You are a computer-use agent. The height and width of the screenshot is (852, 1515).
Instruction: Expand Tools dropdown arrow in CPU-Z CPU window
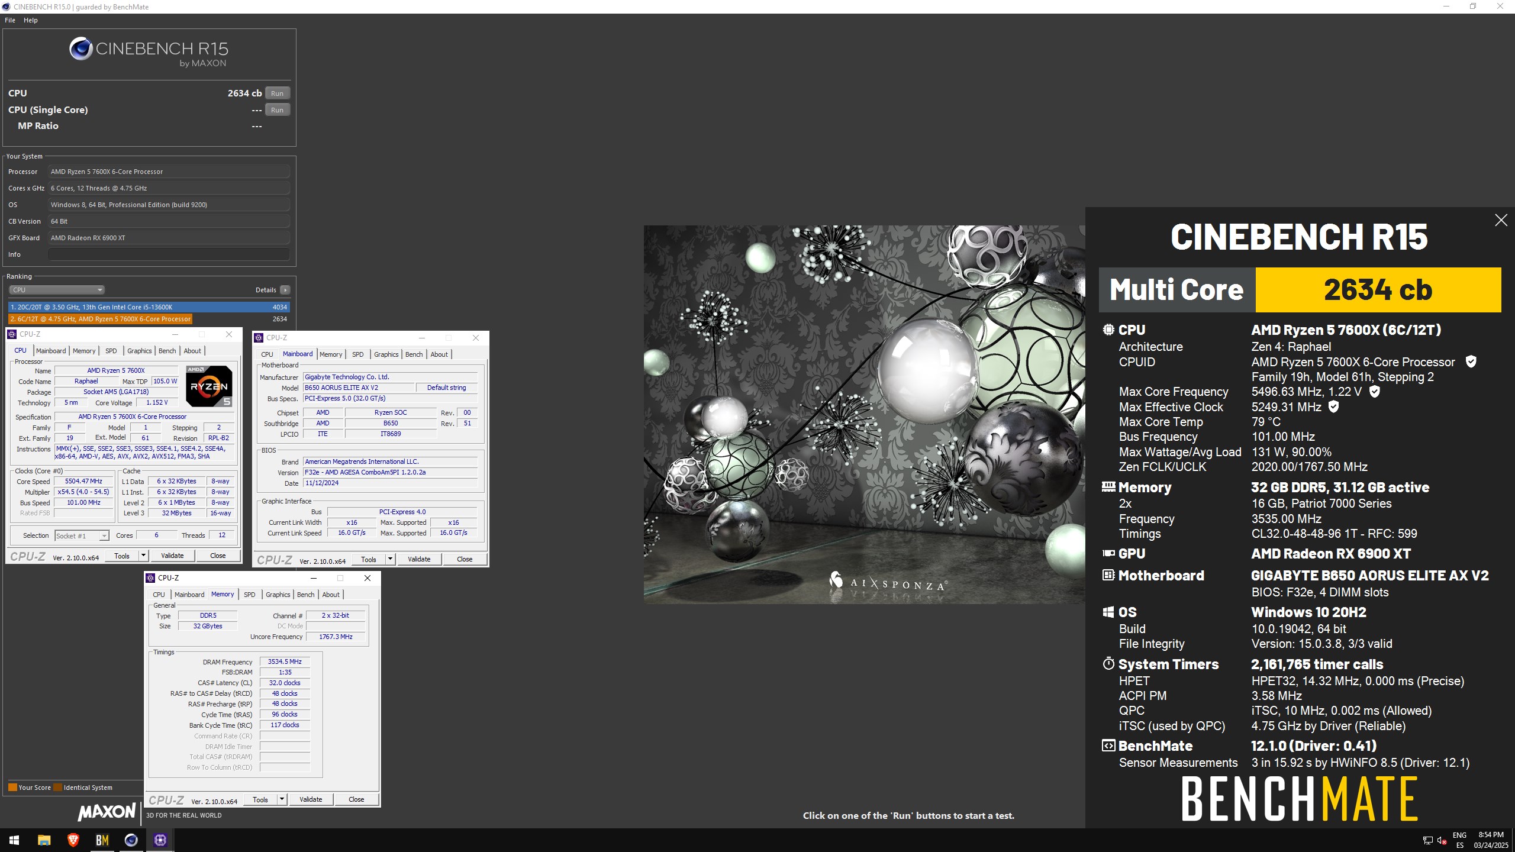(143, 556)
